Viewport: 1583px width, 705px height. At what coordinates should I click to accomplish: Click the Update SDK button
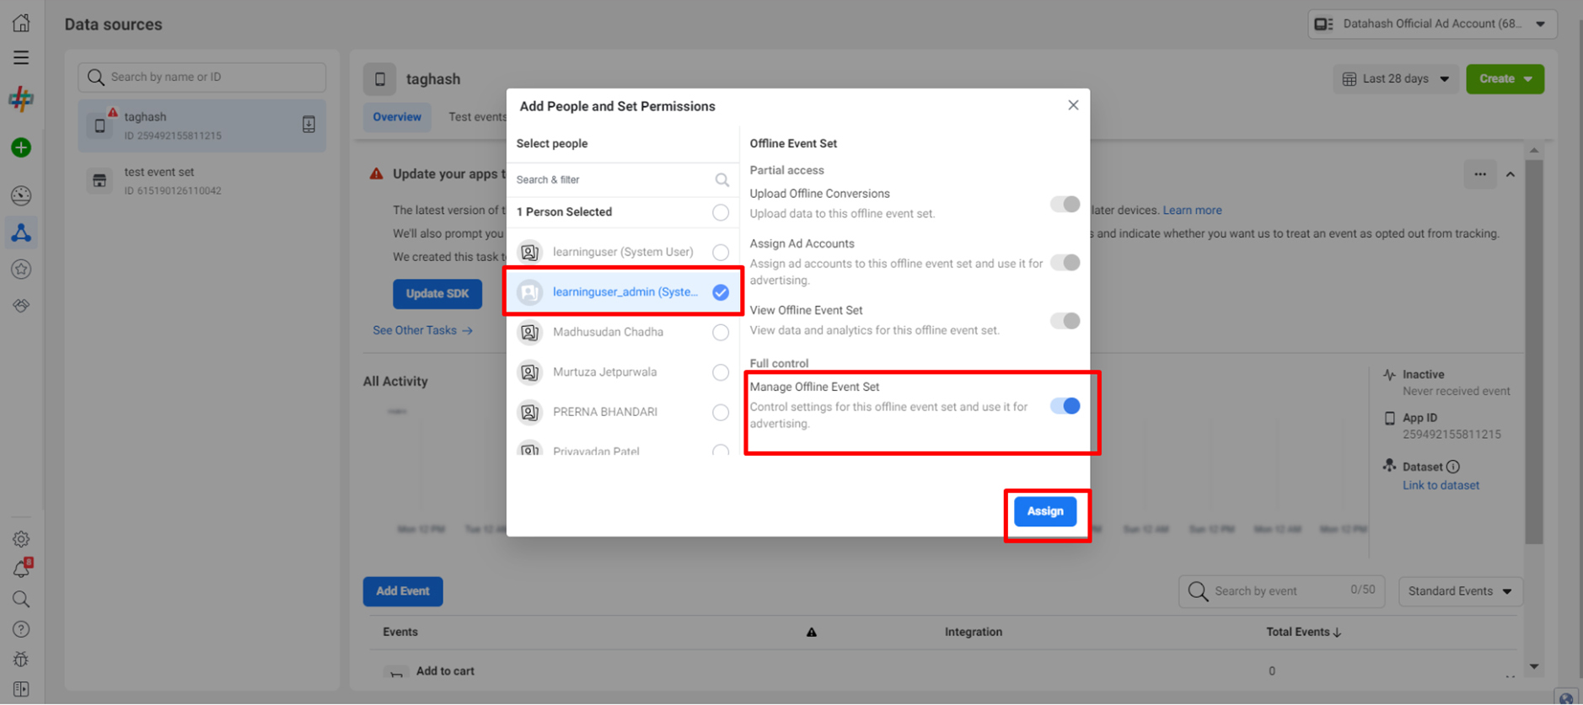[437, 294]
